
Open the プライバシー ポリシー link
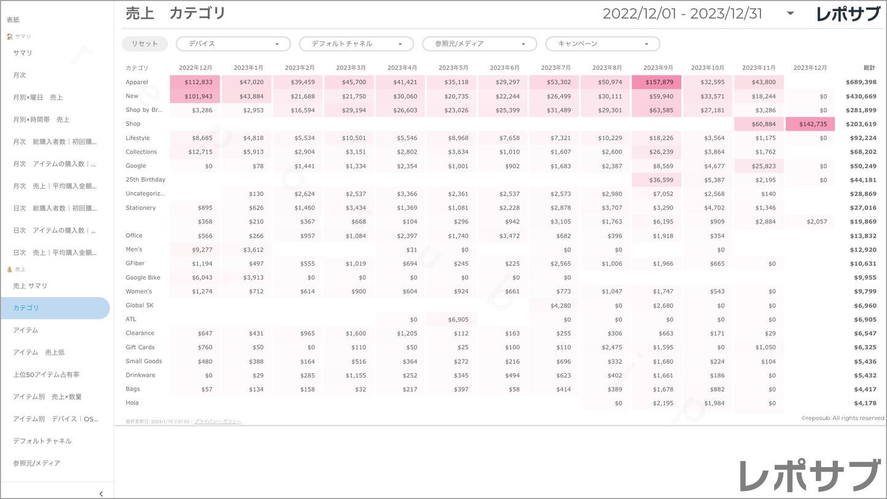pyautogui.click(x=218, y=422)
